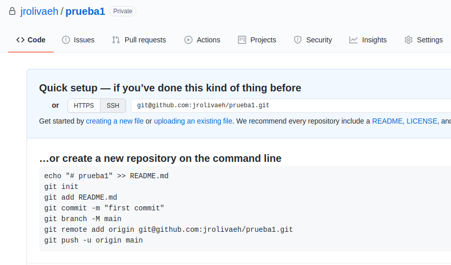
Task: Open the Pull requests tab
Action: 145,40
